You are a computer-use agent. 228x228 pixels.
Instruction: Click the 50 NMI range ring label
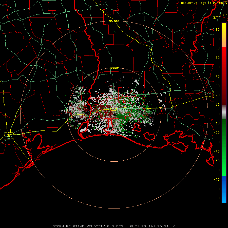pyautogui.click(x=114, y=68)
